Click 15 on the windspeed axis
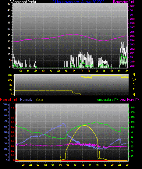This screenshot has width=142, height=169. 9,48
